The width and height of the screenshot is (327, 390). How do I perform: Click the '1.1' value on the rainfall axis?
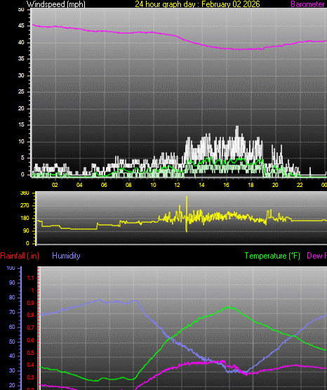[31, 278]
